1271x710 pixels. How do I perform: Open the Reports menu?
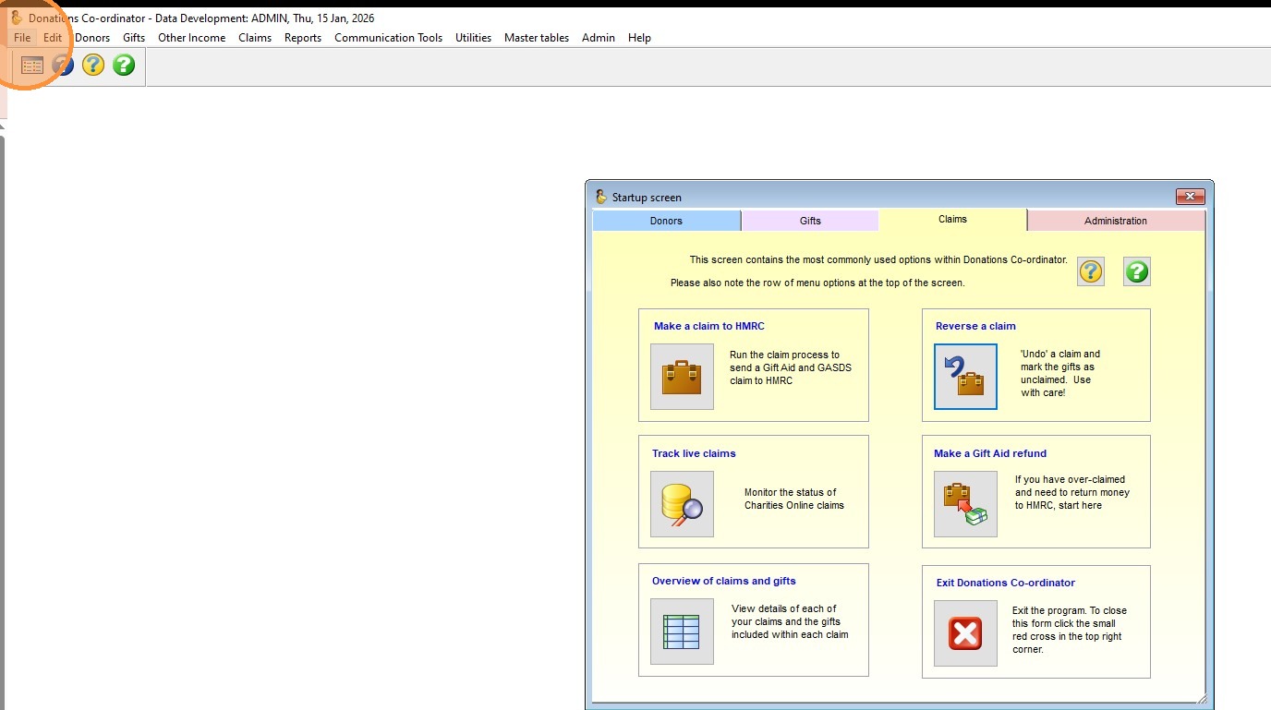click(303, 38)
